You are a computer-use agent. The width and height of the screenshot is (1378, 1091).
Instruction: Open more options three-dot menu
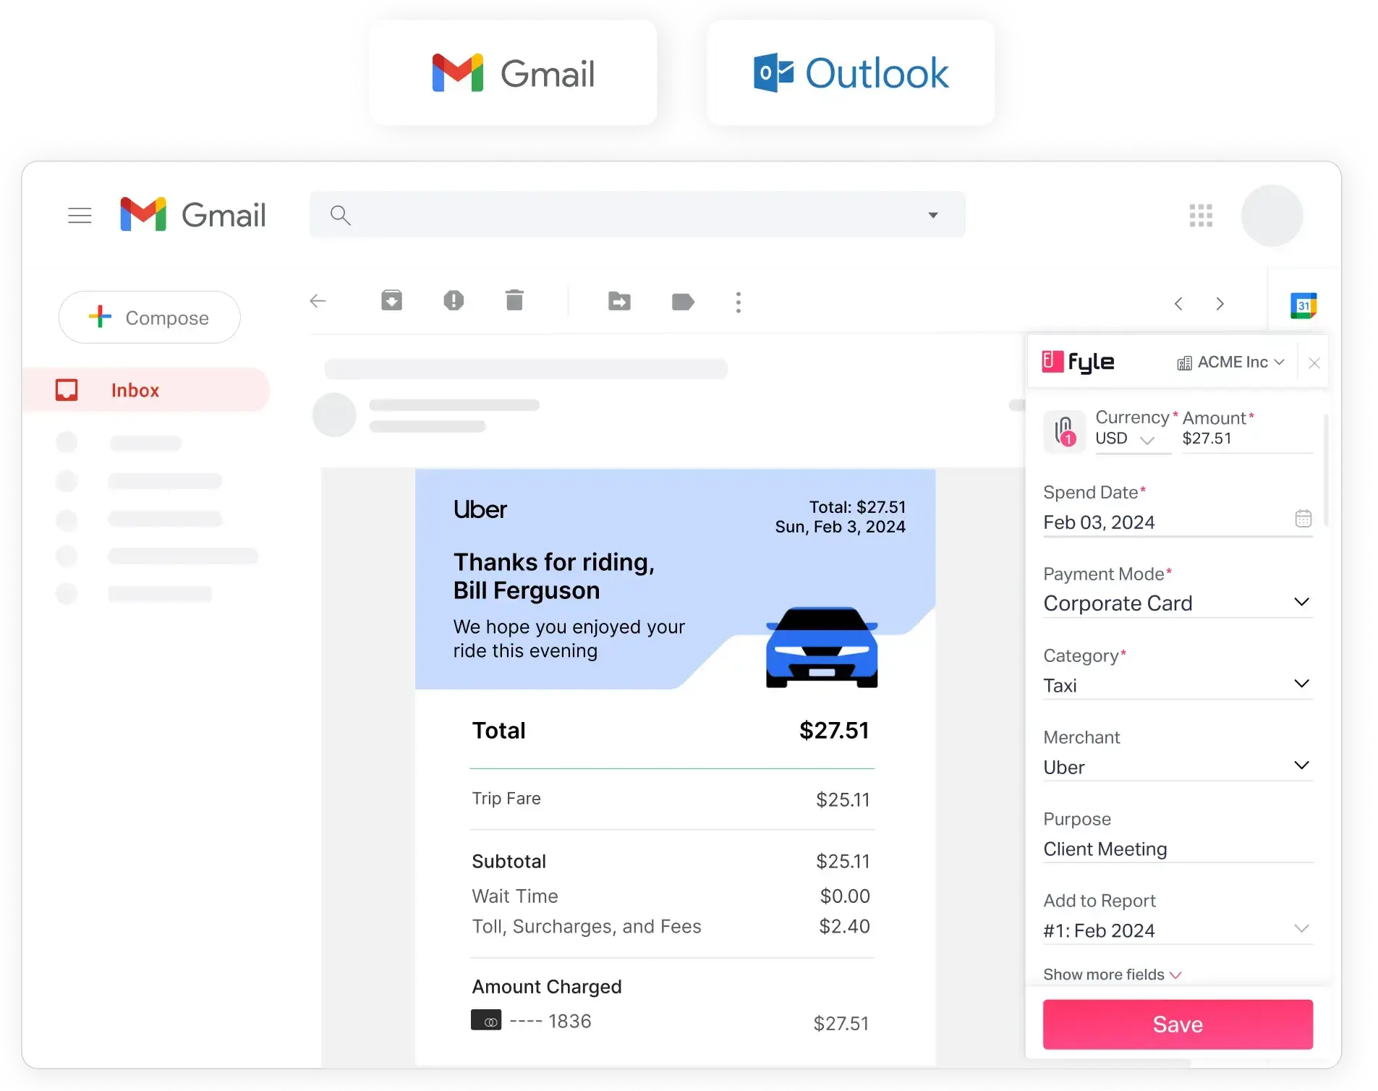(738, 302)
